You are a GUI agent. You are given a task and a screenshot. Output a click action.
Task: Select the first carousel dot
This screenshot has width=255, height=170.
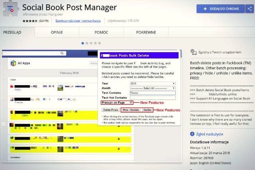82,43
